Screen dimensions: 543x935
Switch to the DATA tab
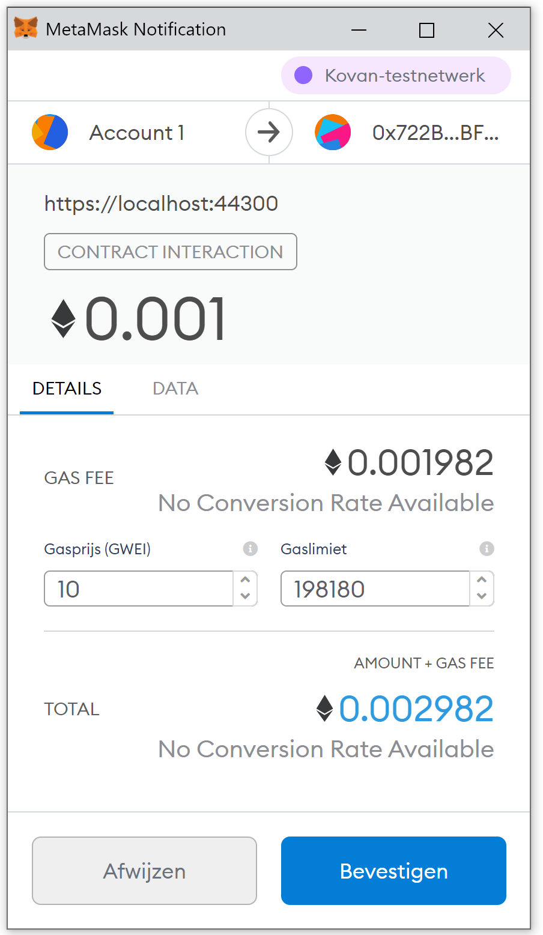pyautogui.click(x=175, y=389)
